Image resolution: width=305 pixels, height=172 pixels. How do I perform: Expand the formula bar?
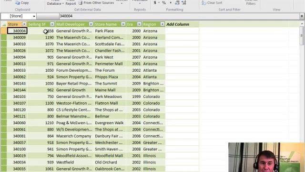tap(302, 16)
